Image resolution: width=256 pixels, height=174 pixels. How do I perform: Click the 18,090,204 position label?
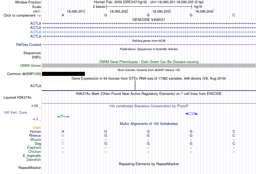pos(204,11)
